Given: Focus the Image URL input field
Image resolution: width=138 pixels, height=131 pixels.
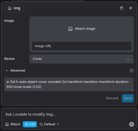Looking at the screenshot, I should 81,46.
